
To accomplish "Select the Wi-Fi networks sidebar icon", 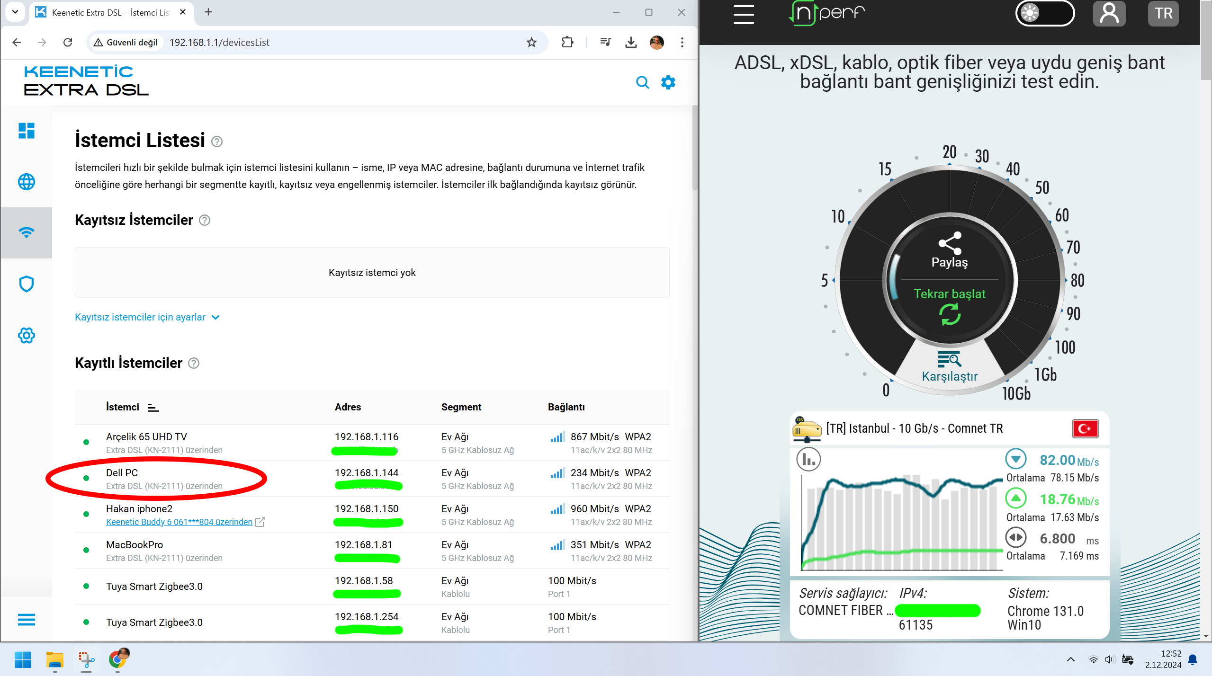I will point(27,232).
